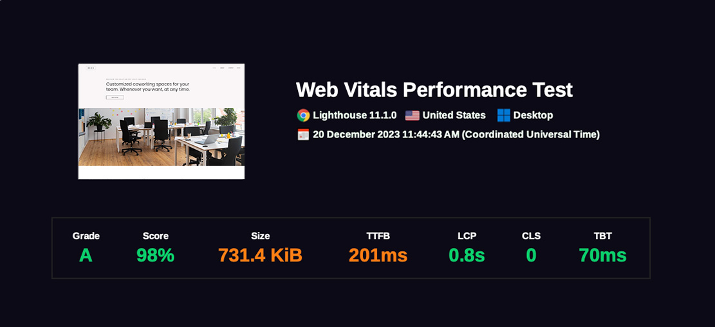Select the 731.4 KiB size value
Screen dimensions: 715x327
point(260,256)
